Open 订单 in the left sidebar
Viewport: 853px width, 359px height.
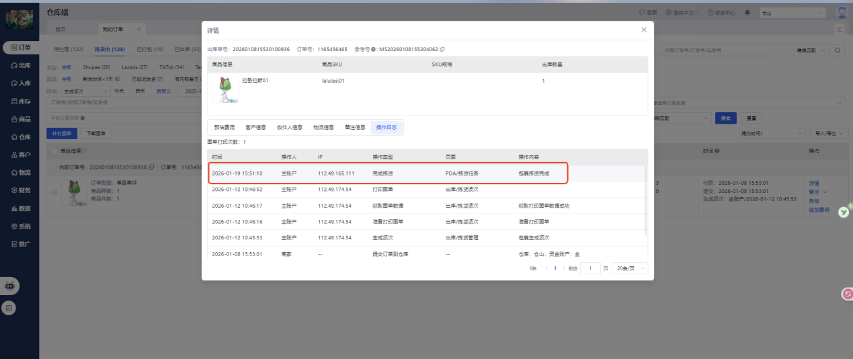[x=20, y=48]
